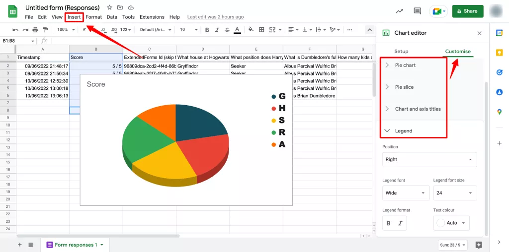
Task: Toggle bold text in toolbar
Action: (x=207, y=30)
